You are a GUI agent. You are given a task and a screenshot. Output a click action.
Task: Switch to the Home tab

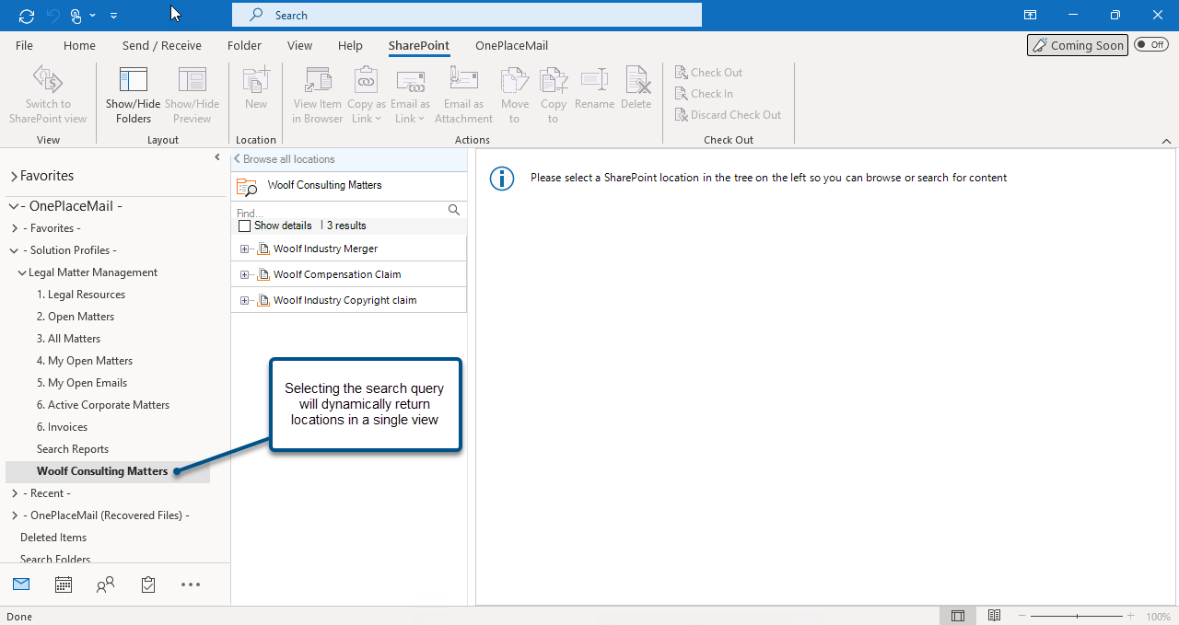point(79,45)
